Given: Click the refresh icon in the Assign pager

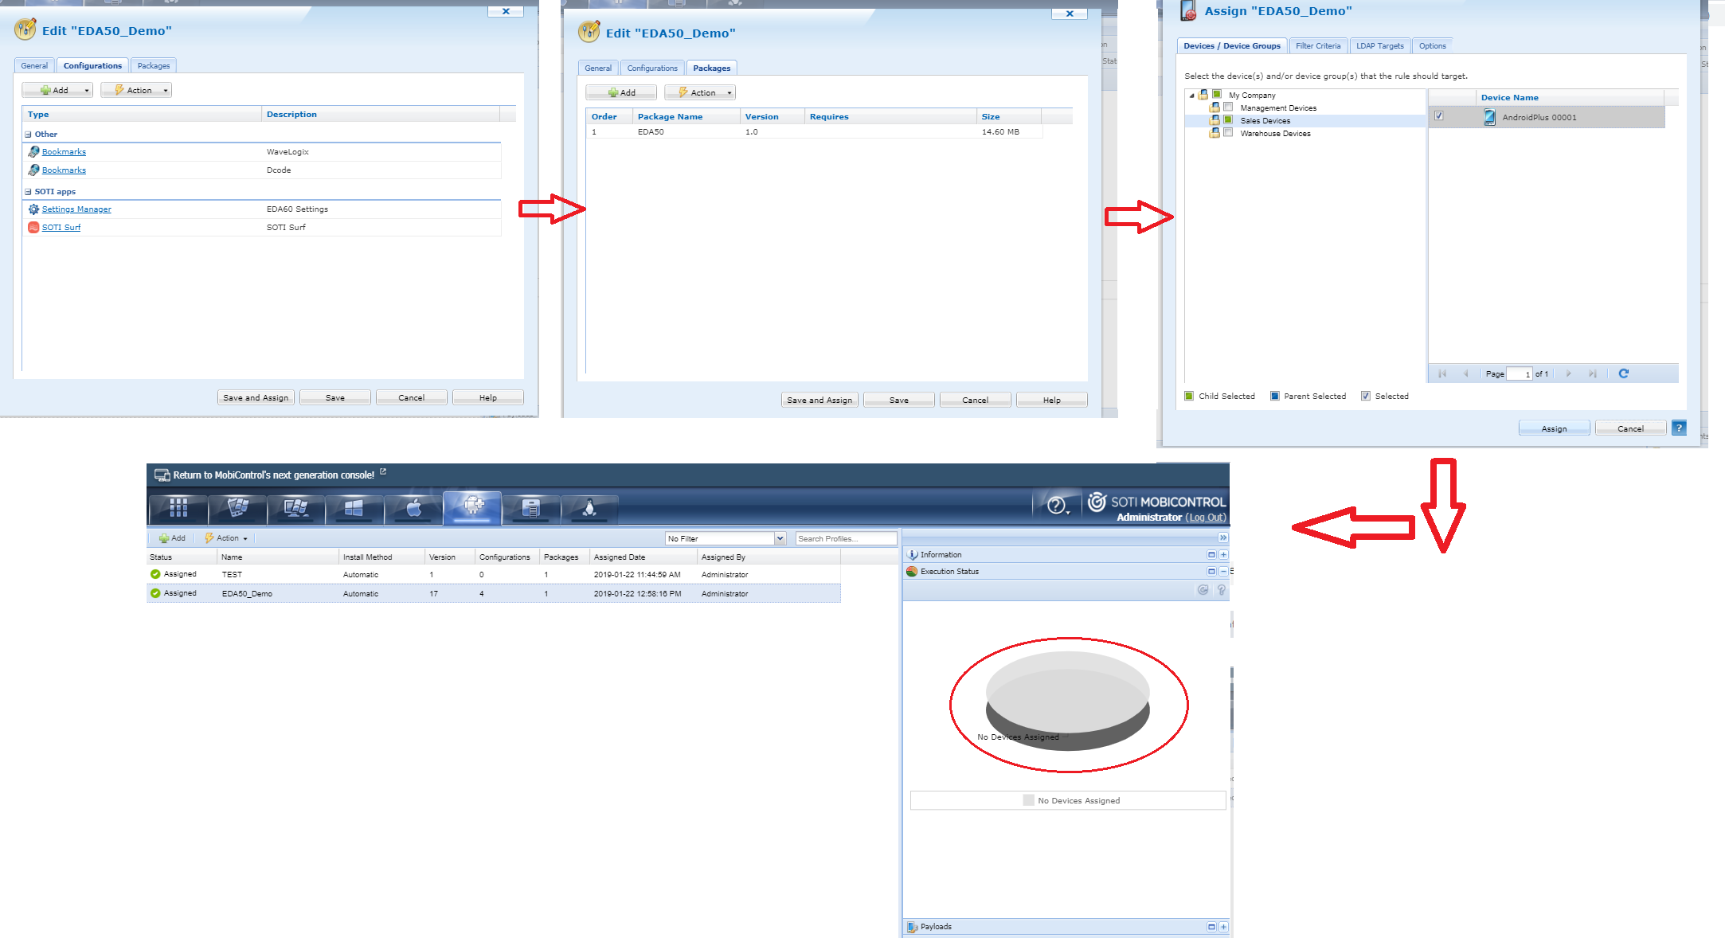Looking at the screenshot, I should (x=1623, y=373).
